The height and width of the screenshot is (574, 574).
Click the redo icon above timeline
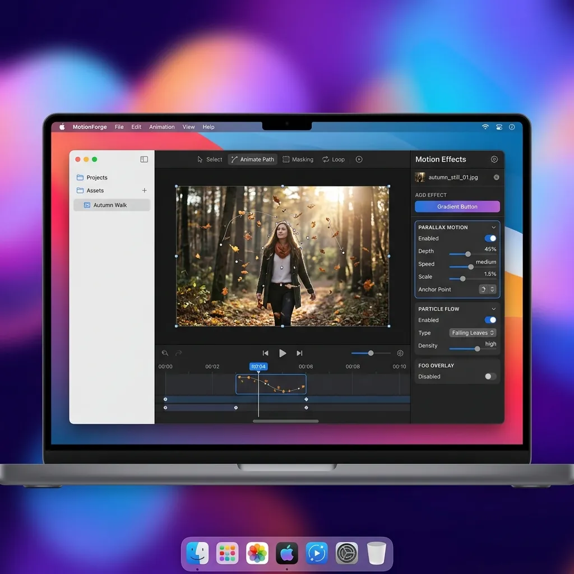point(179,353)
